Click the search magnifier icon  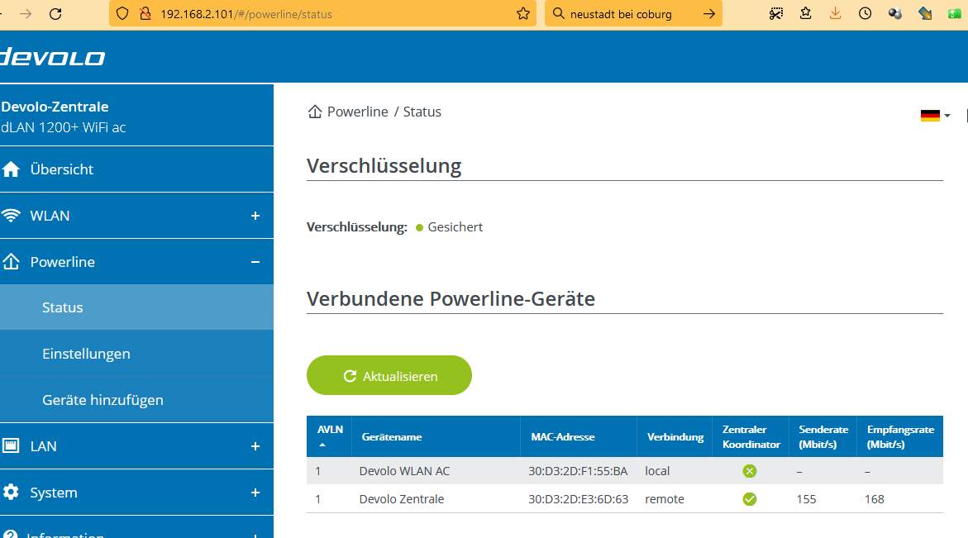pyautogui.click(x=558, y=13)
